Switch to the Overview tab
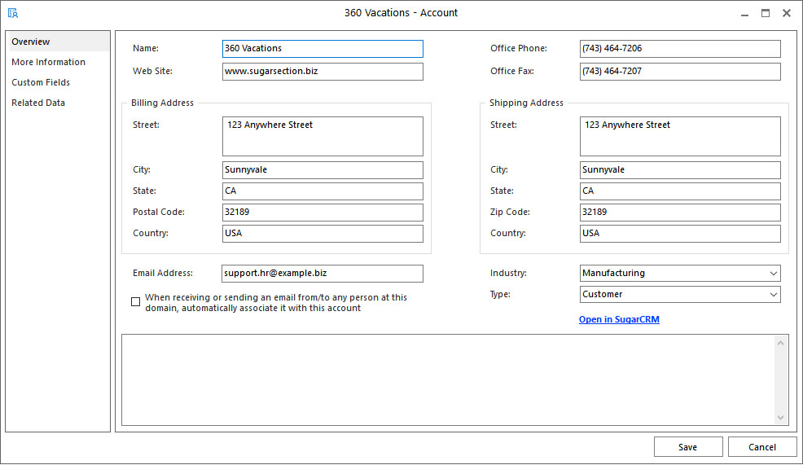Screen dimensions: 803x465 [x=31, y=42]
